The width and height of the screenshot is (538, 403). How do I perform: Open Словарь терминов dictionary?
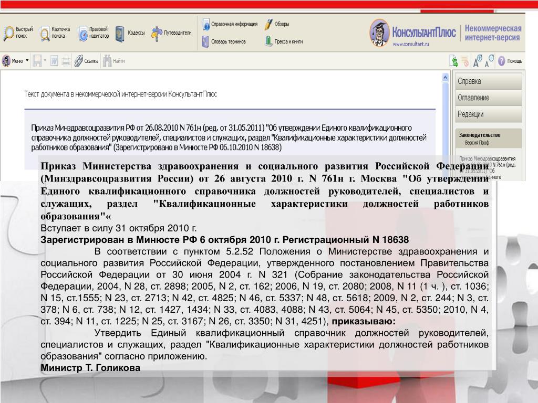[x=224, y=42]
